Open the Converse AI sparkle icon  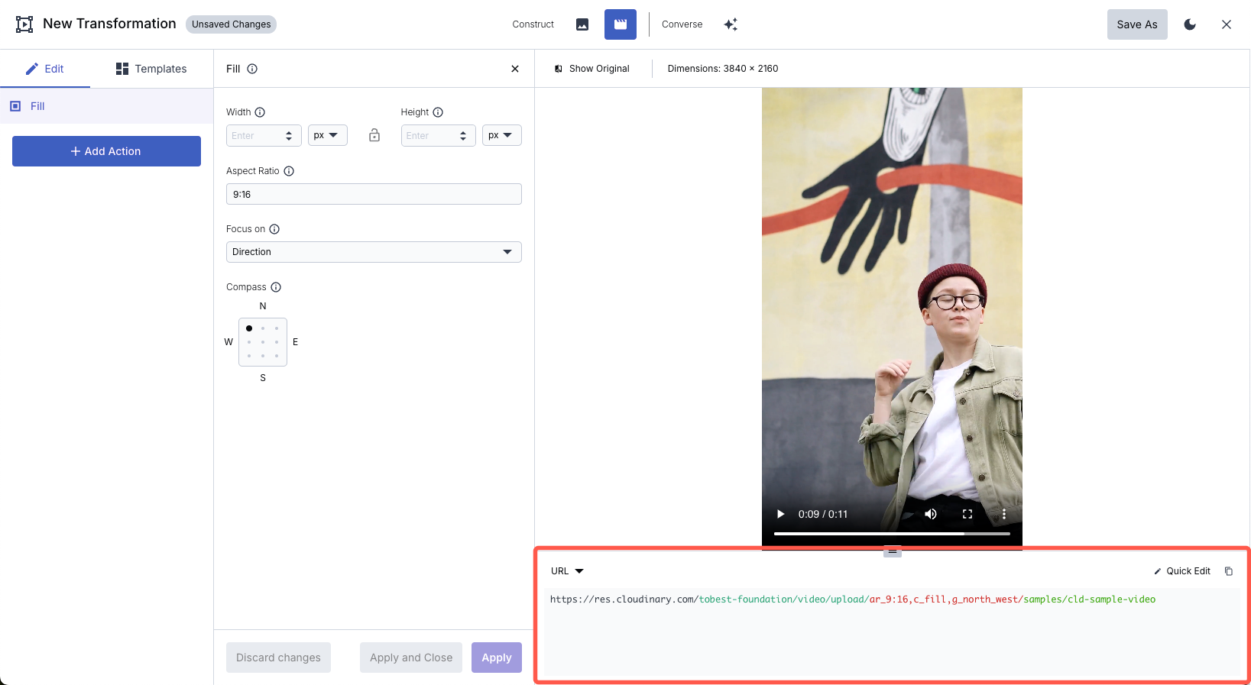(x=731, y=24)
